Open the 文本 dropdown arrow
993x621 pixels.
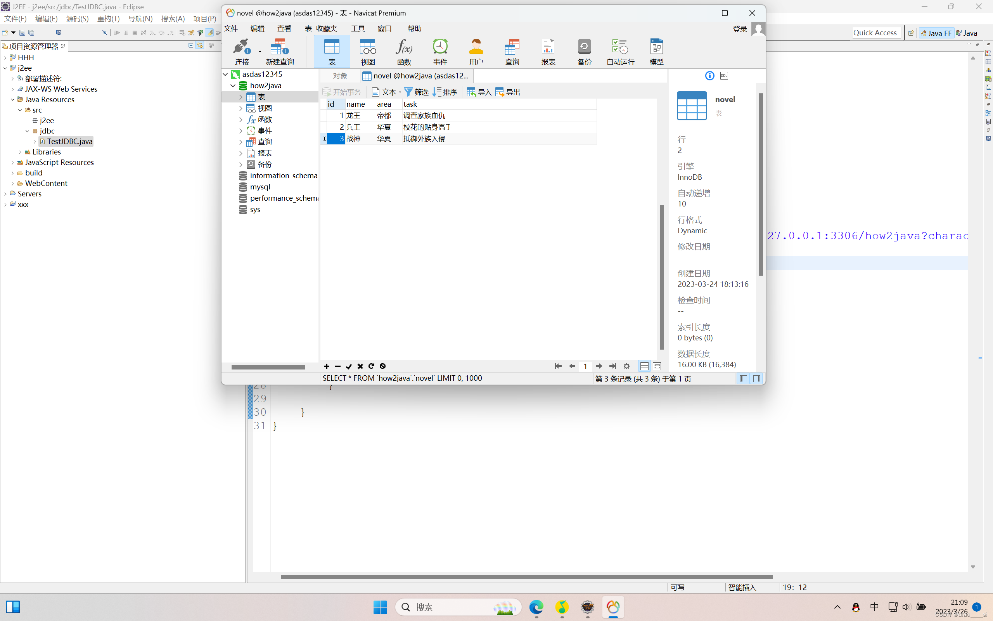pyautogui.click(x=400, y=92)
